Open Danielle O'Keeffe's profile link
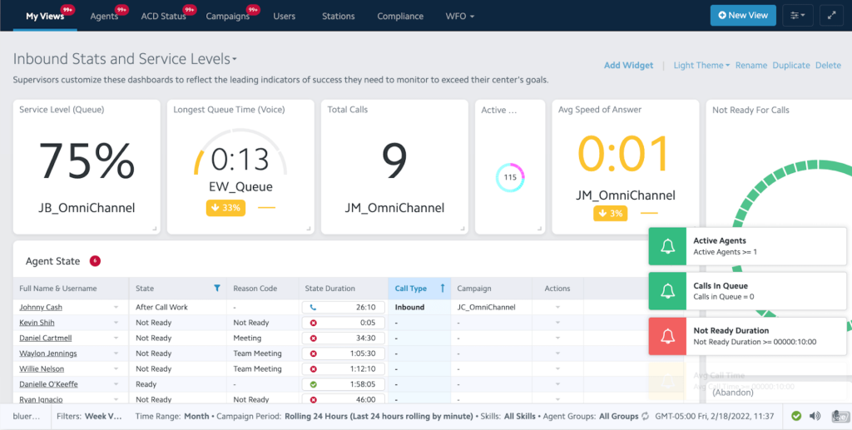This screenshot has height=430, width=852. point(48,384)
